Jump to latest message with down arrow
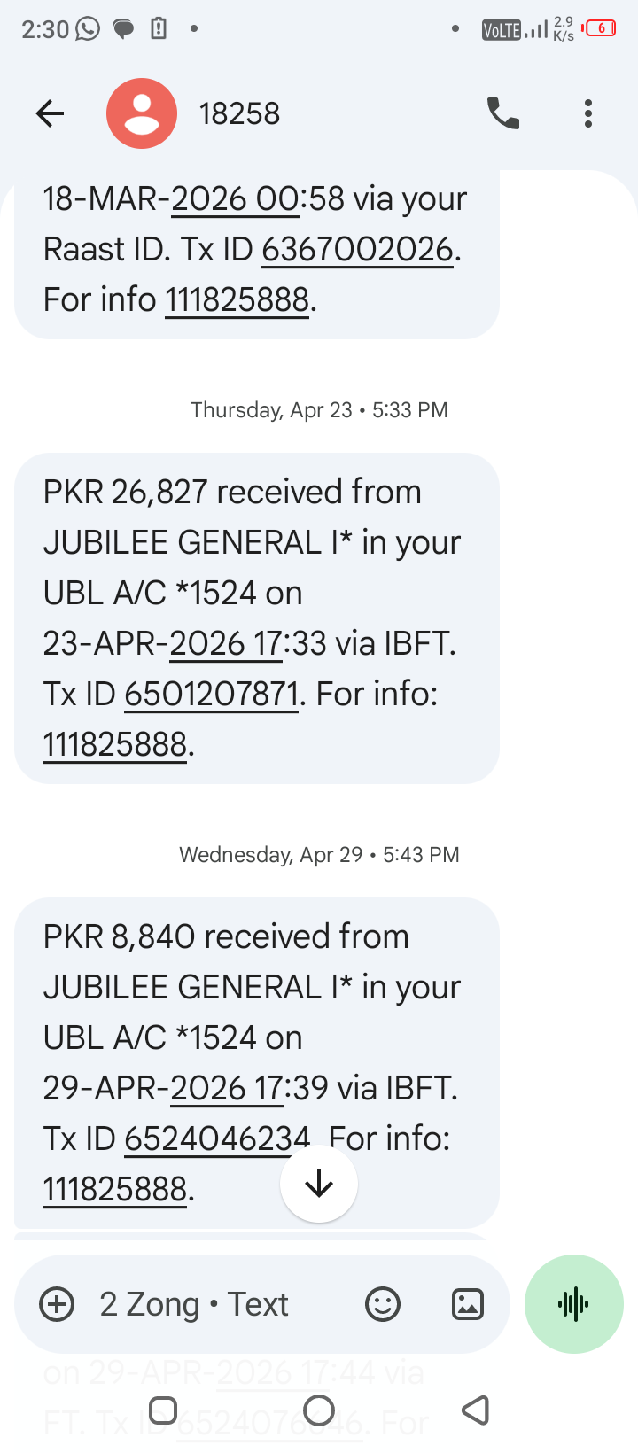The image size is (638, 1453). click(x=319, y=1184)
